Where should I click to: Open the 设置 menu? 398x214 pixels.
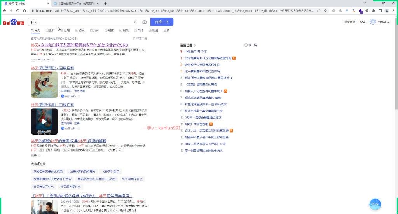pos(363,22)
